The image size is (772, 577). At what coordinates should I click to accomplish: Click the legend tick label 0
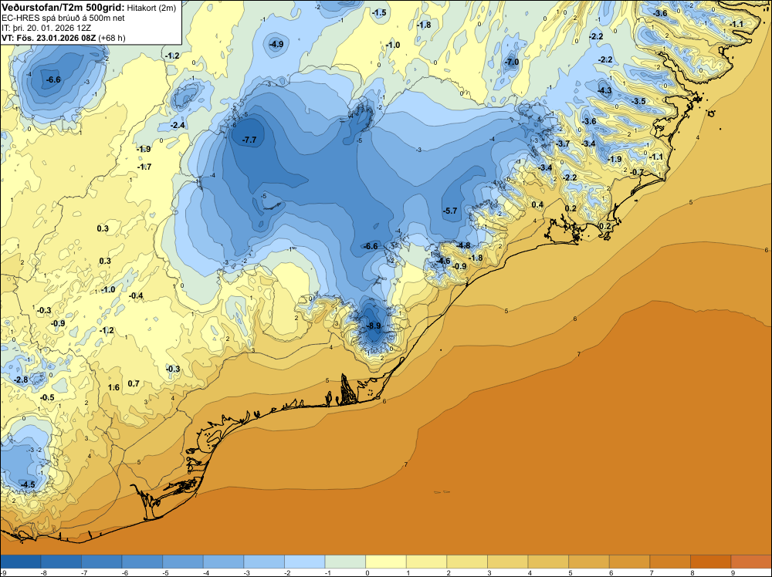[x=367, y=572]
